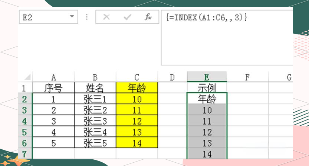Click the three-dot formula bar handle
The height and width of the screenshot is (166, 309).
coord(87,17)
